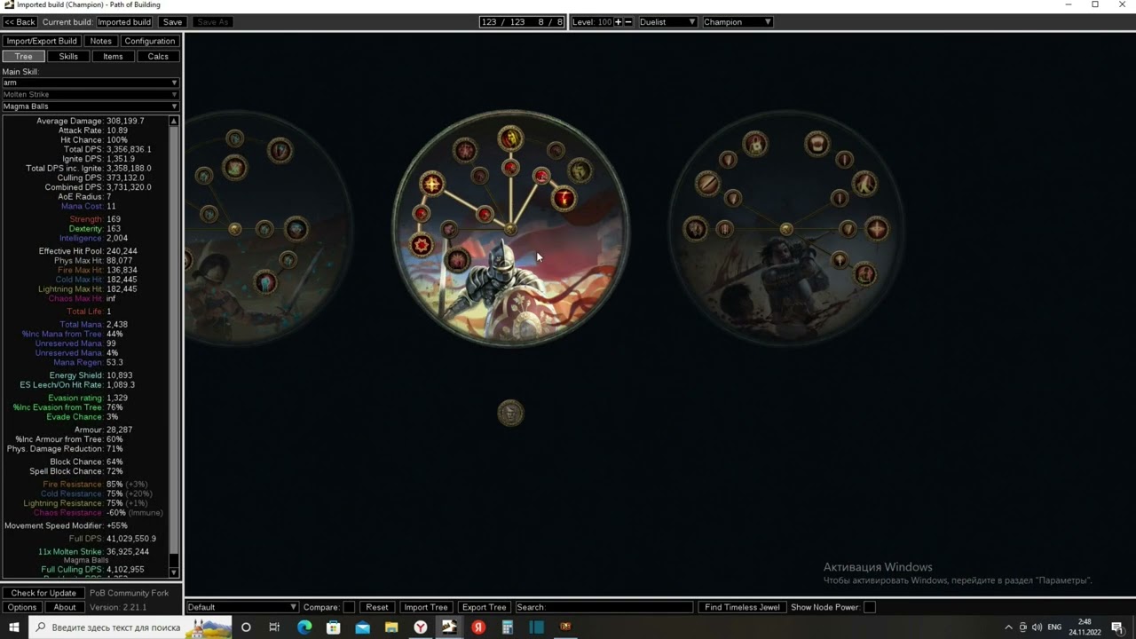The image size is (1136, 639).
Task: Open the notification center icon
Action: (x=1117, y=627)
